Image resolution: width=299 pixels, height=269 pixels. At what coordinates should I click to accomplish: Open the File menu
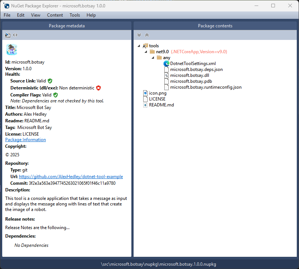7,15
